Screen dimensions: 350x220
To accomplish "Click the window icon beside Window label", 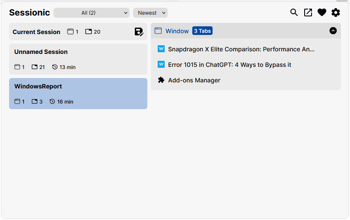I will pos(158,31).
